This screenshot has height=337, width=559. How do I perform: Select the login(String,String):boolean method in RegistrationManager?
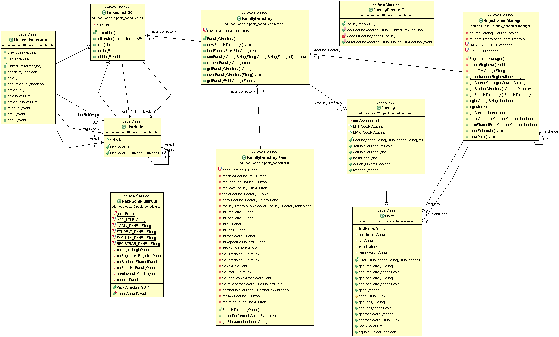tap(491, 101)
